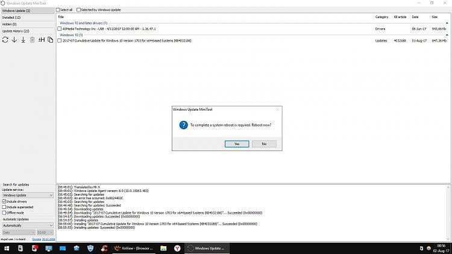Image resolution: width=452 pixels, height=254 pixels.
Task: Open the Update History (23) tab
Action: (x=28, y=31)
